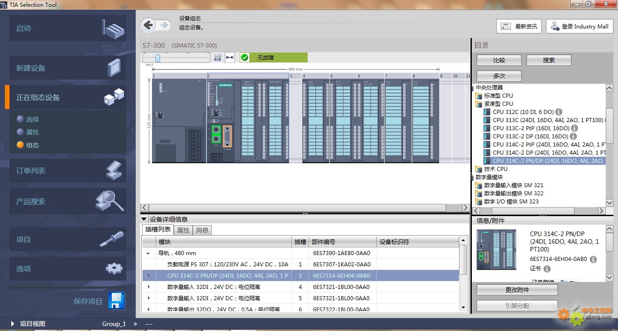
Task: Expand the slot 4 数字量输入 32DI row arrow
Action: coord(148,287)
